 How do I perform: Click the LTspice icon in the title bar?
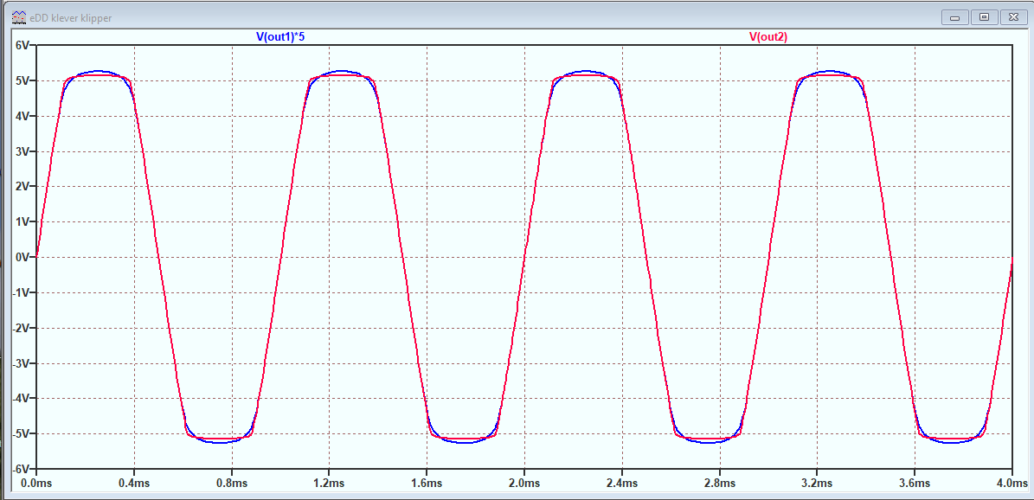19,18
